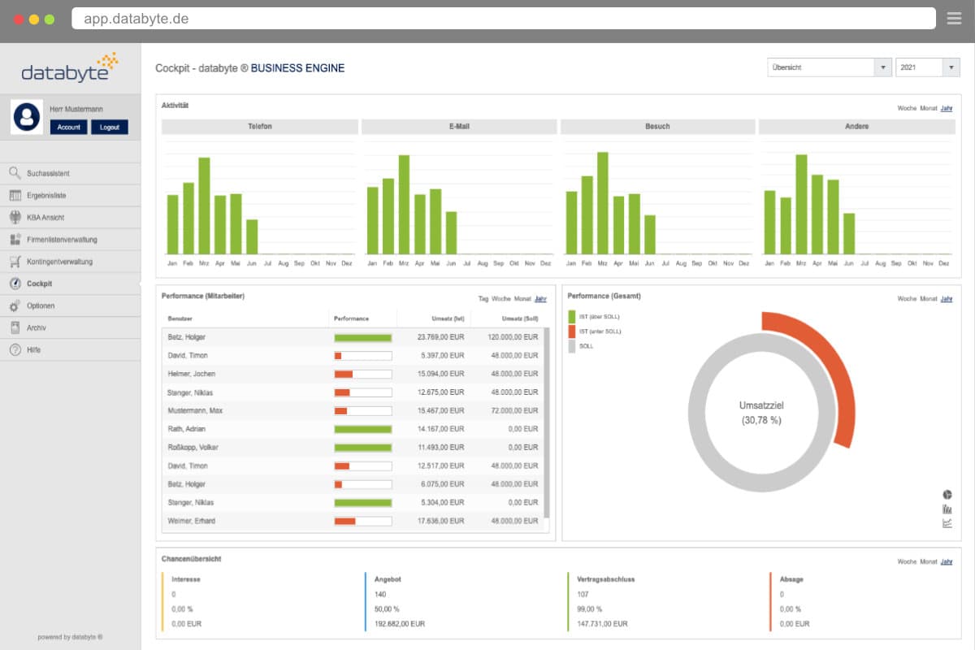Image resolution: width=975 pixels, height=650 pixels.
Task: Select Optionen in the sidebar
Action: 70,305
